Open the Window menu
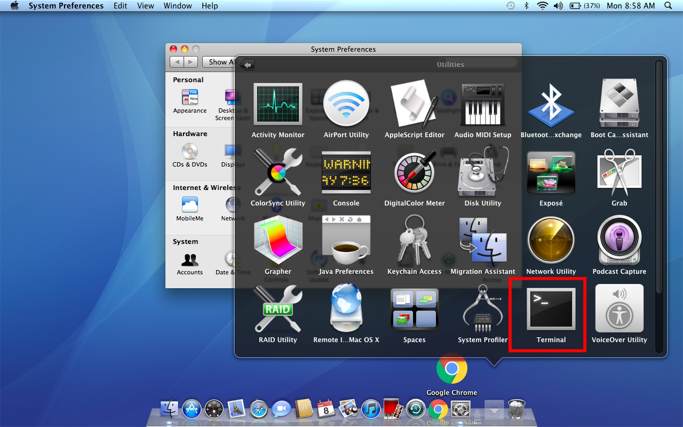The image size is (683, 427). pos(178,6)
